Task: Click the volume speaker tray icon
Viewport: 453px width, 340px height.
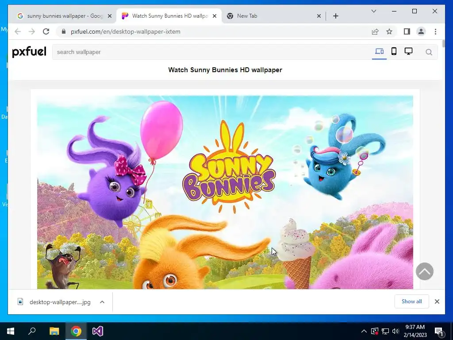Action: (x=395, y=331)
